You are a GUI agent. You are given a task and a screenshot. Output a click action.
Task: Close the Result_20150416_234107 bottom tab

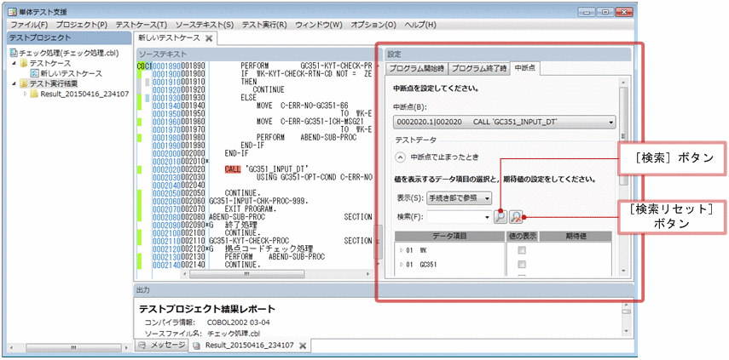point(302,346)
